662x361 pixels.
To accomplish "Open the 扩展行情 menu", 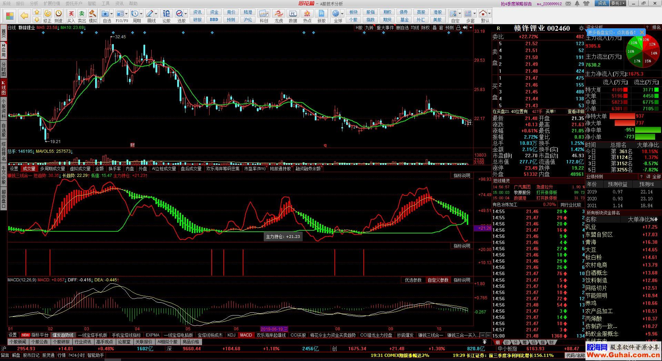I will click(52, 3).
